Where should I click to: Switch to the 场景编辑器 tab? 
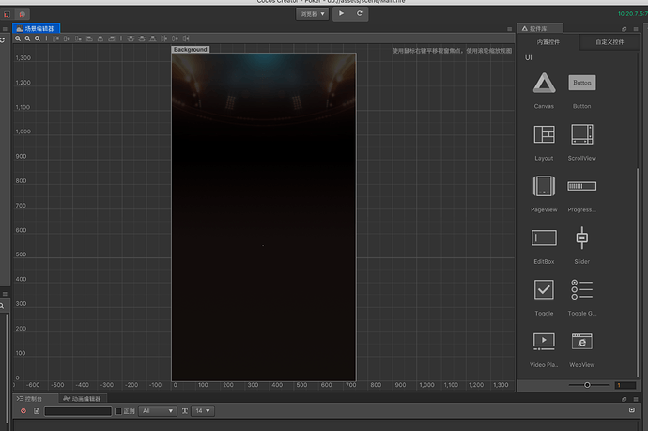[36, 28]
